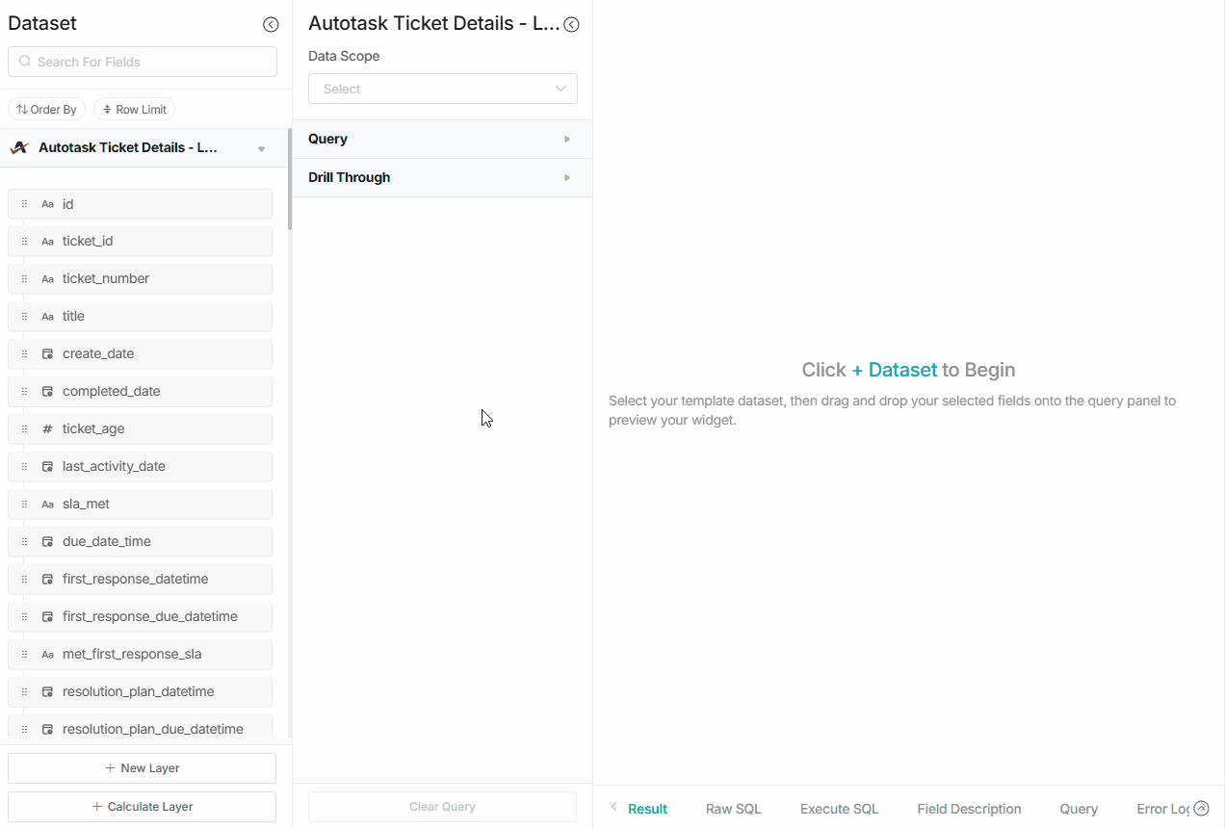Open the Data Scope select dropdown

click(443, 89)
